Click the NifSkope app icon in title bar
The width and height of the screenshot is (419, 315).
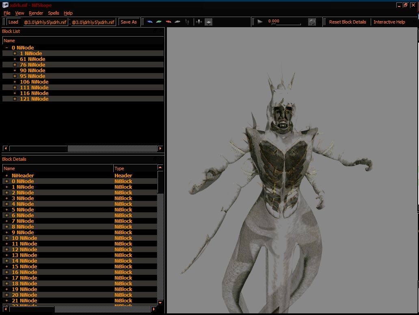(x=5, y=5)
